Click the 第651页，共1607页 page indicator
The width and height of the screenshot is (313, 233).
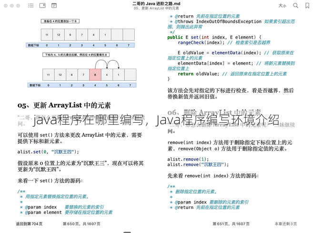coord(231,224)
